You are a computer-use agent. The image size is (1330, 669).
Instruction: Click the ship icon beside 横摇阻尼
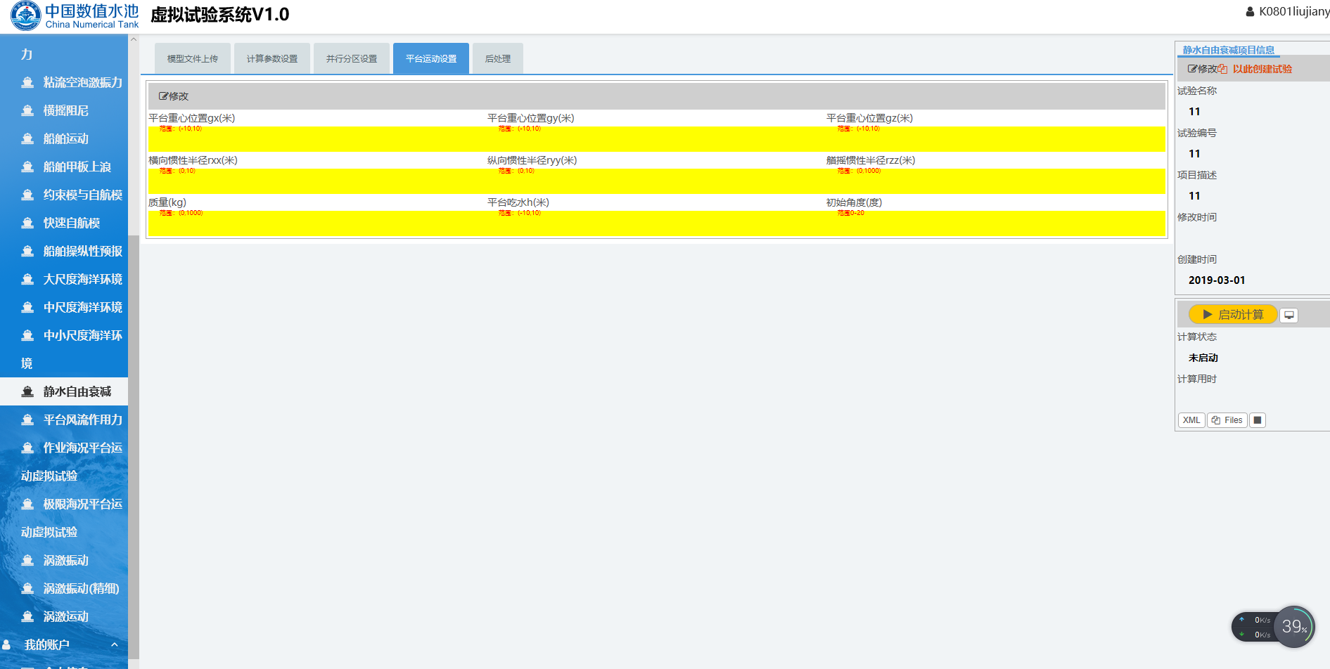tap(27, 110)
